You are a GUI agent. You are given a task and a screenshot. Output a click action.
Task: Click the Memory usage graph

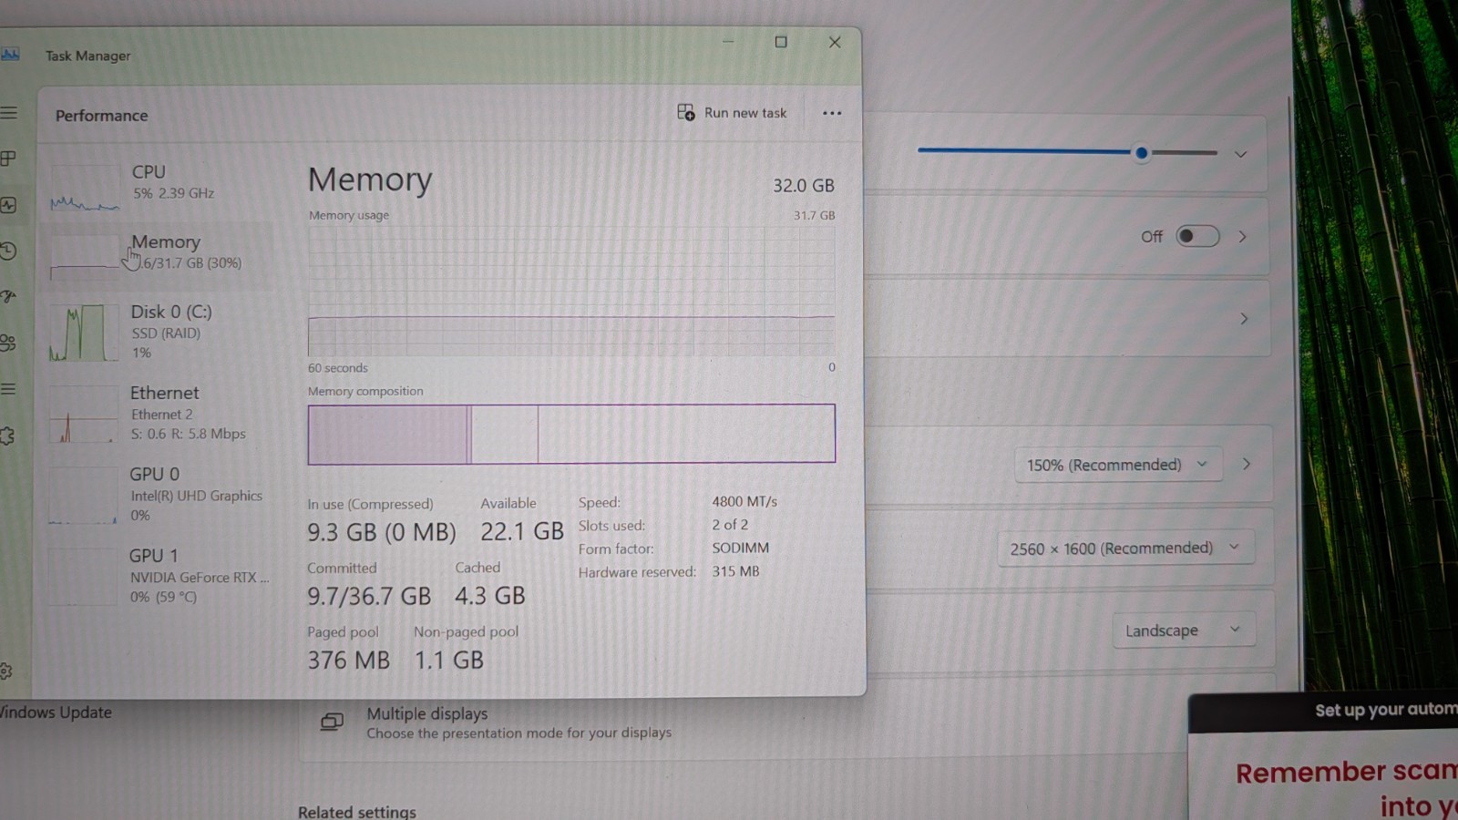tap(571, 291)
